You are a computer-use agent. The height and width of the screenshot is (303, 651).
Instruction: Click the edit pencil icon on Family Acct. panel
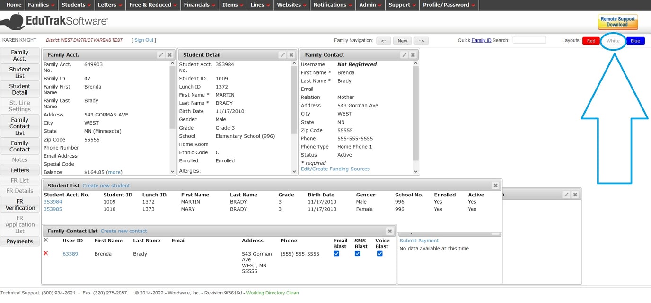coord(161,55)
